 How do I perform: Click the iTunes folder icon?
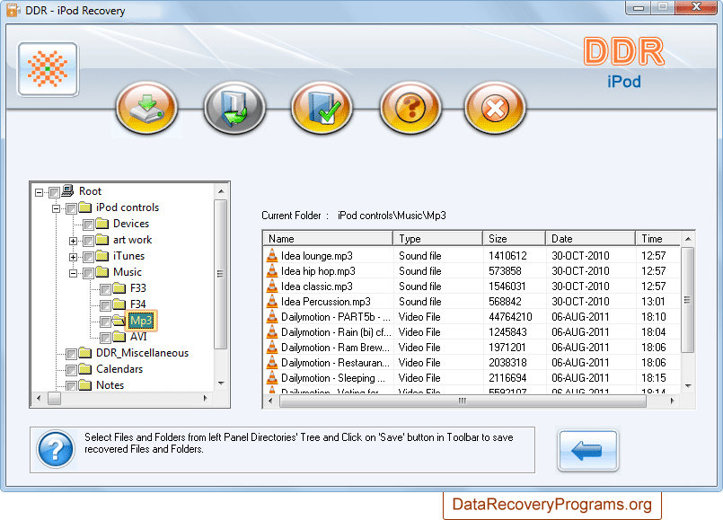pyautogui.click(x=101, y=256)
